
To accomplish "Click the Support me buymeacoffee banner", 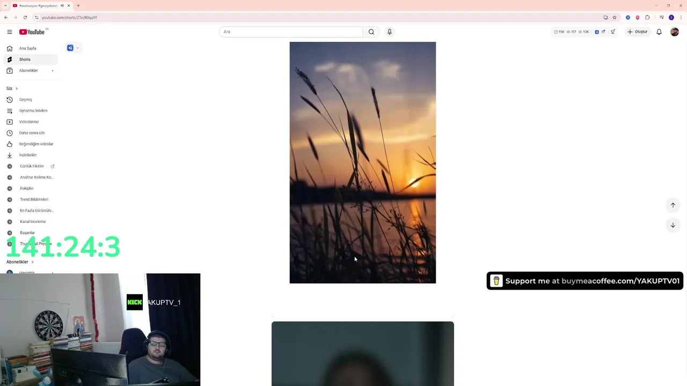I will [x=585, y=281].
